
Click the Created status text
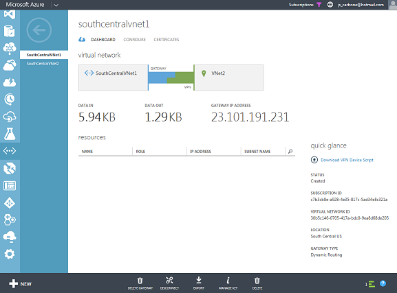coord(318,181)
